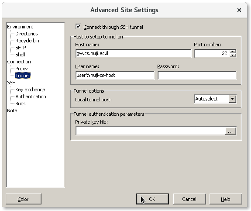Select Recycle bin tree item
The width and height of the screenshot is (251, 211).
coord(27,41)
